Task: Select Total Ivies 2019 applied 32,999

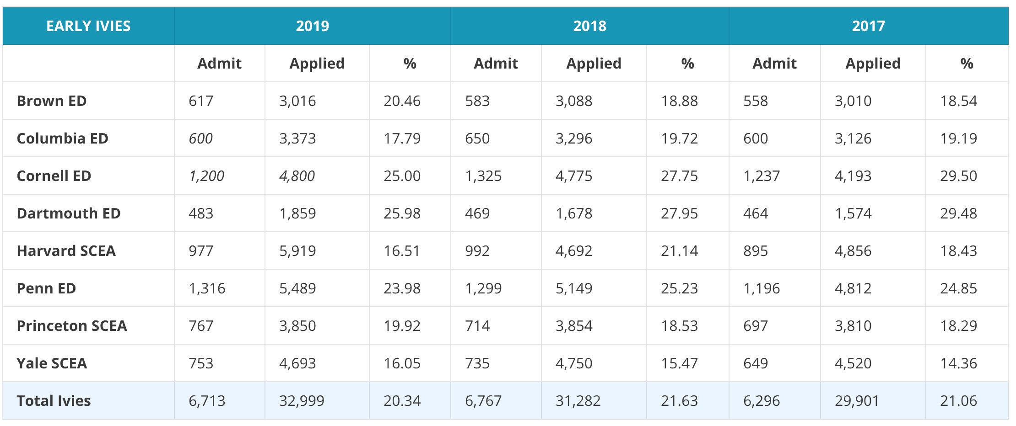Action: (302, 401)
